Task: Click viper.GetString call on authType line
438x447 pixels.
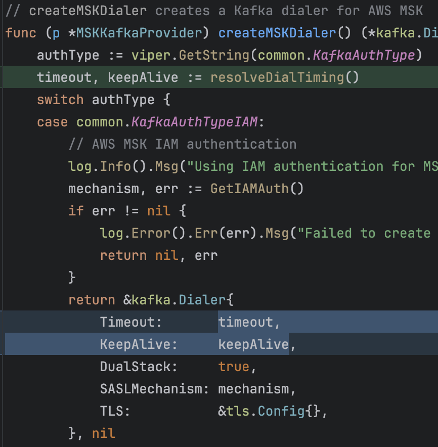Action: pos(190,55)
